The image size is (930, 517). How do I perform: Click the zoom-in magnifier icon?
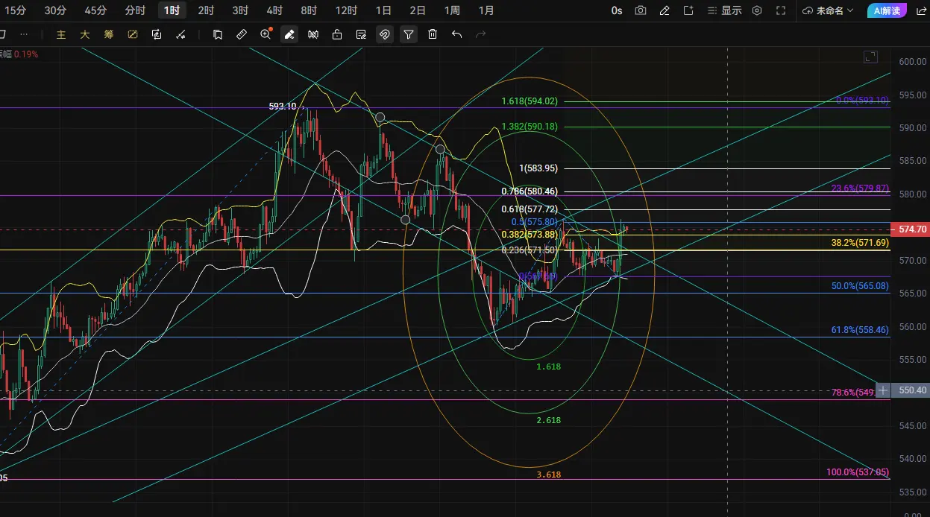point(266,34)
